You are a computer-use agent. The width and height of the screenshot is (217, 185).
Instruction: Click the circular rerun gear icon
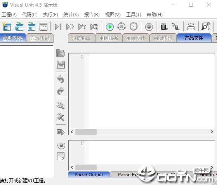click(x=122, y=26)
